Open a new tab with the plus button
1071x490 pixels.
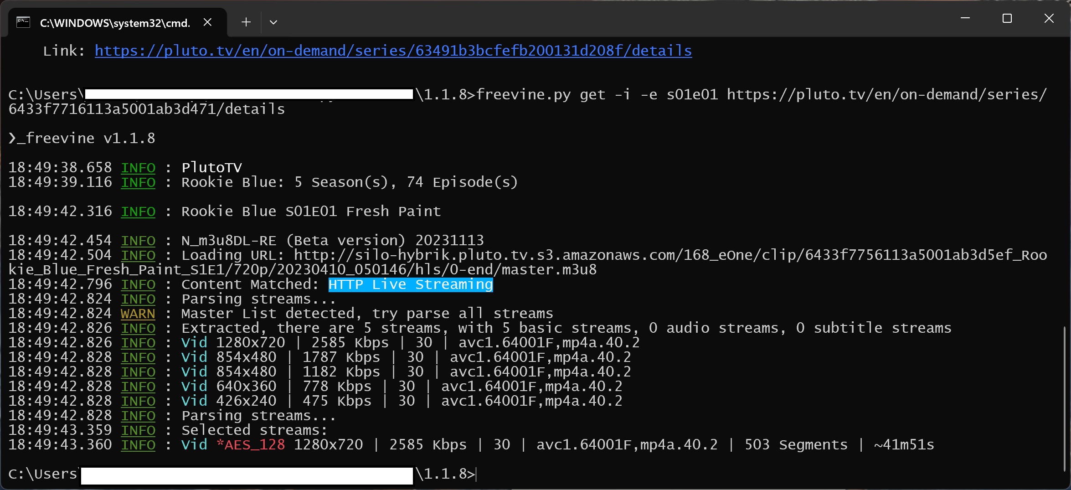click(246, 22)
